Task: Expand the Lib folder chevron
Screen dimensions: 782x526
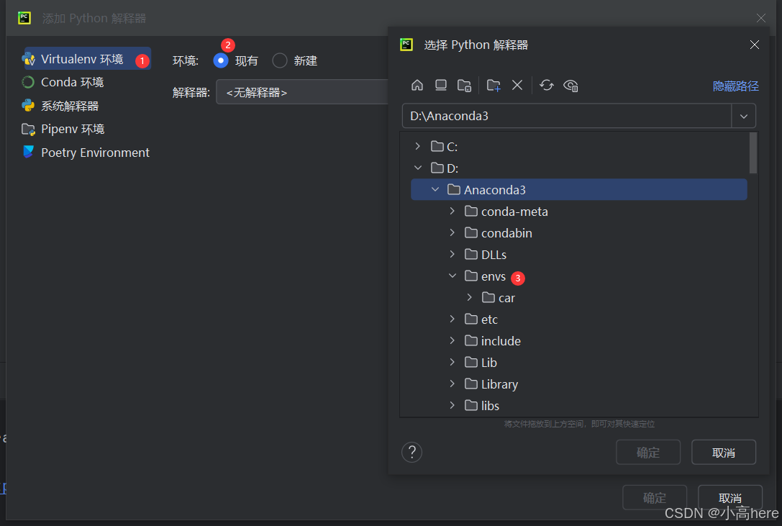Action: pos(453,362)
